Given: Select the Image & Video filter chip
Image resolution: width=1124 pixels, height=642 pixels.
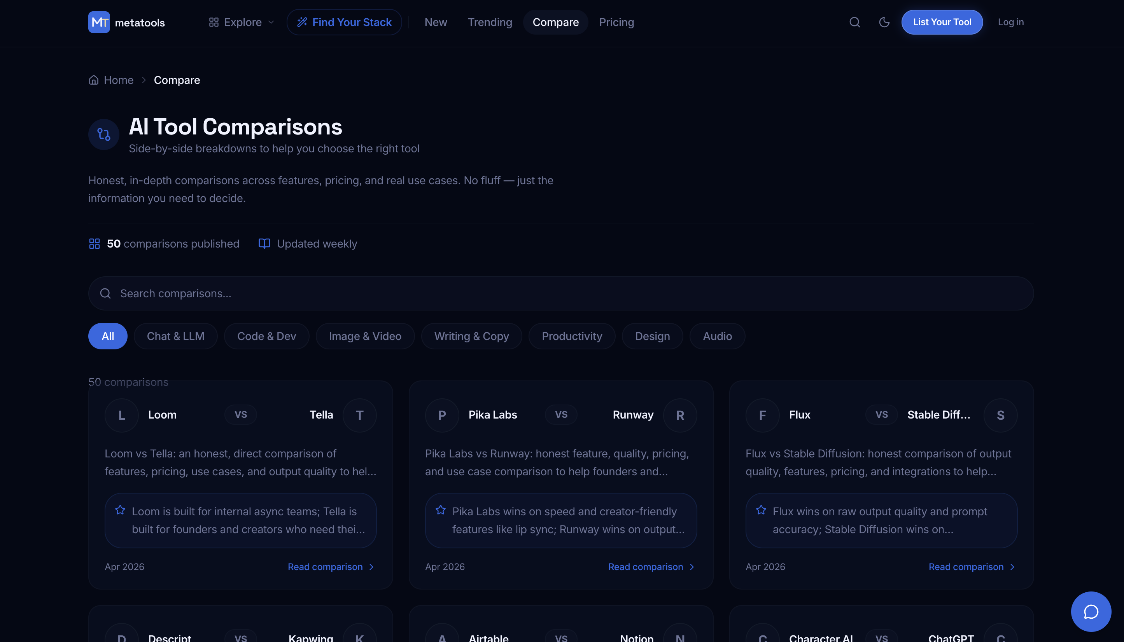Looking at the screenshot, I should pos(364,336).
